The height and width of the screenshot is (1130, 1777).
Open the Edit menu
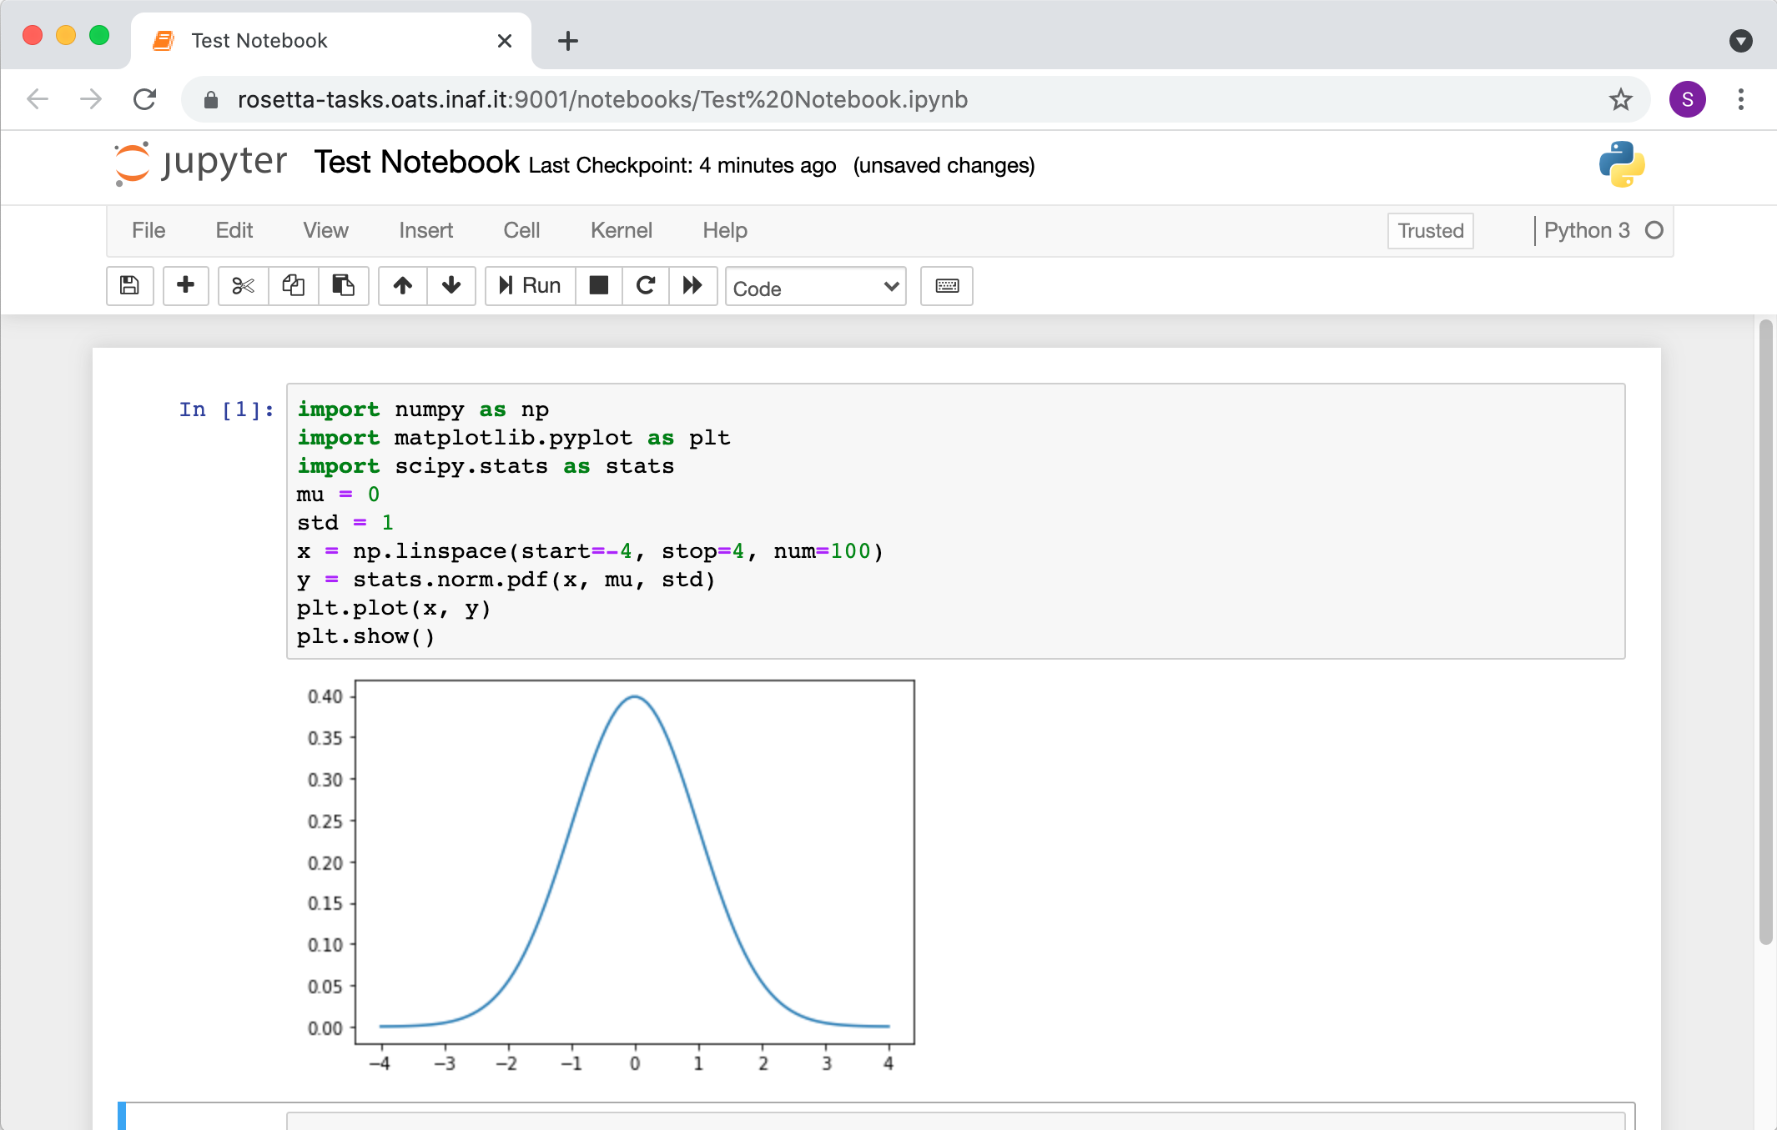pos(234,230)
